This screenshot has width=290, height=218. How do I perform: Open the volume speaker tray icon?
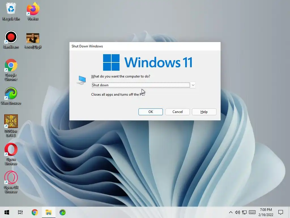[x=238, y=212]
